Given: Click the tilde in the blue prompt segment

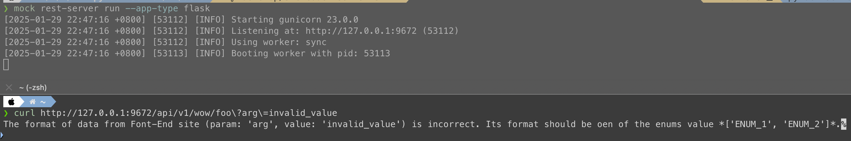Looking at the screenshot, I should pyautogui.click(x=43, y=102).
